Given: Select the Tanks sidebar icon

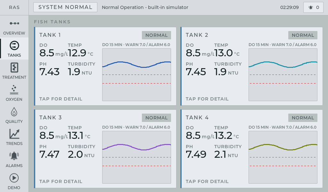Looking at the screenshot, I should pos(14,45).
